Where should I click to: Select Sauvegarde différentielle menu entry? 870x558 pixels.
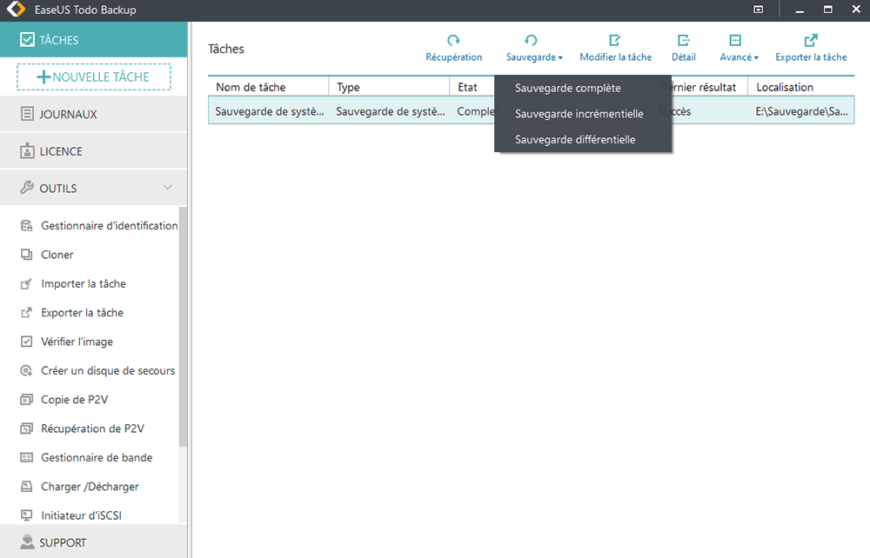pyautogui.click(x=575, y=139)
